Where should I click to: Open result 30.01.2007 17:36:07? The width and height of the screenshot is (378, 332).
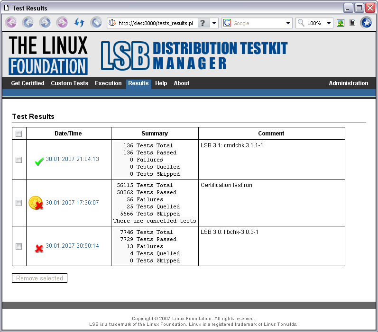72,203
